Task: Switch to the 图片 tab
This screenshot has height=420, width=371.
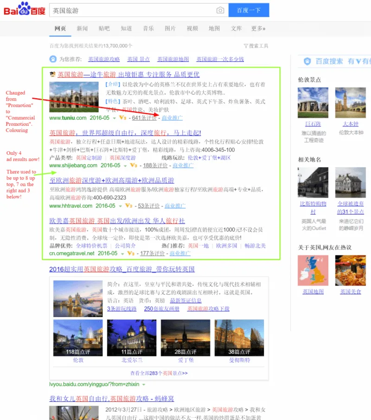Action: point(170,28)
